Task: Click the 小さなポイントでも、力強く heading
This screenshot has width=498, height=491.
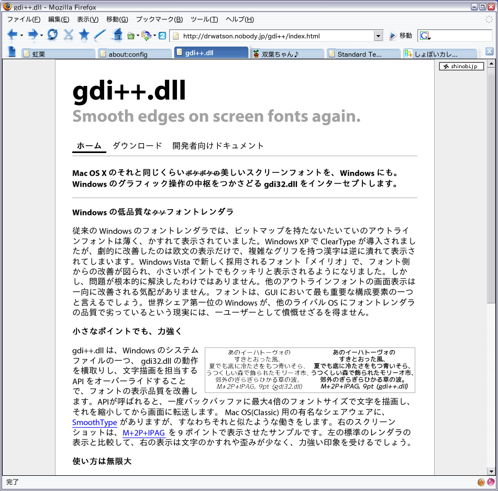Action: (x=127, y=331)
